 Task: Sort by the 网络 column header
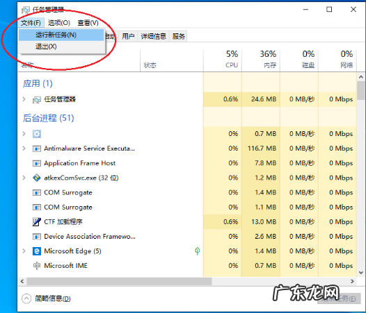[337, 60]
